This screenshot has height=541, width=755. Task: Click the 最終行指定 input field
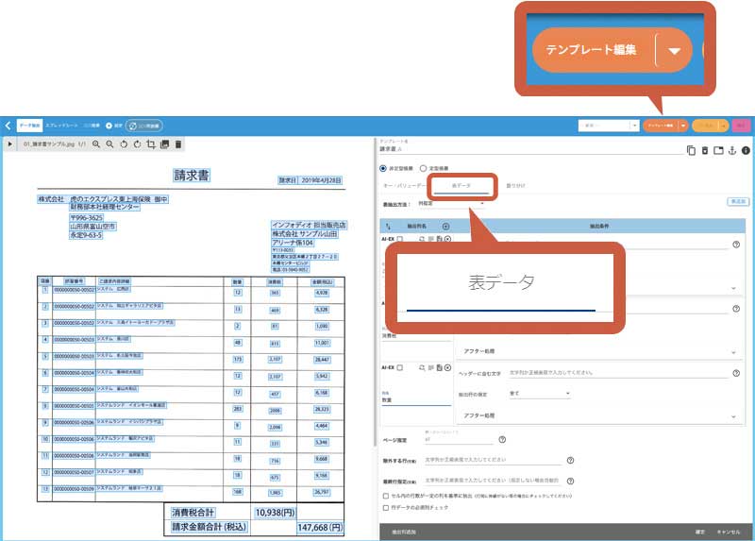pos(493,481)
